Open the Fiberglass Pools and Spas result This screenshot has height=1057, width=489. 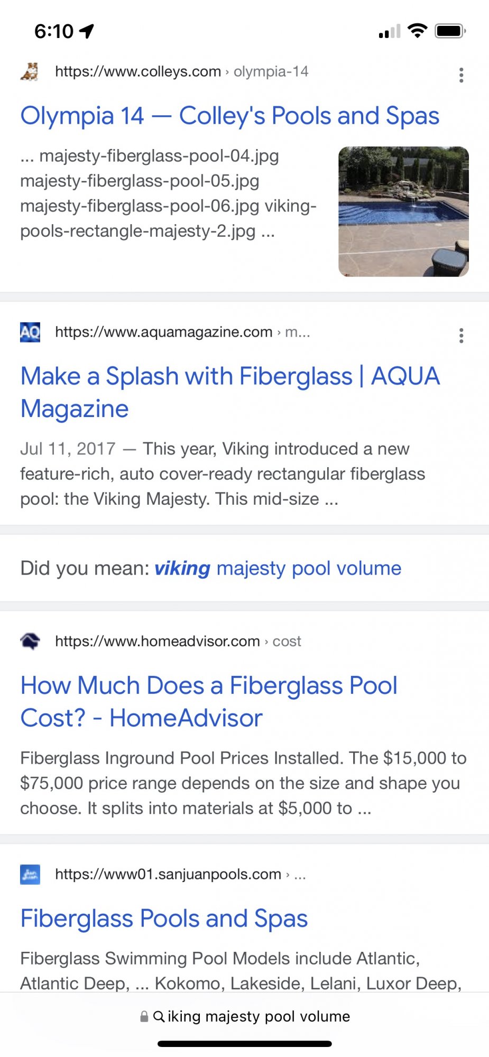pyautogui.click(x=164, y=919)
